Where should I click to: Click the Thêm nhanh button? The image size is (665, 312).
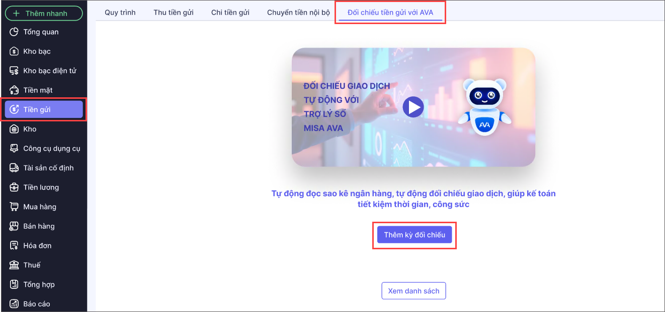click(44, 14)
